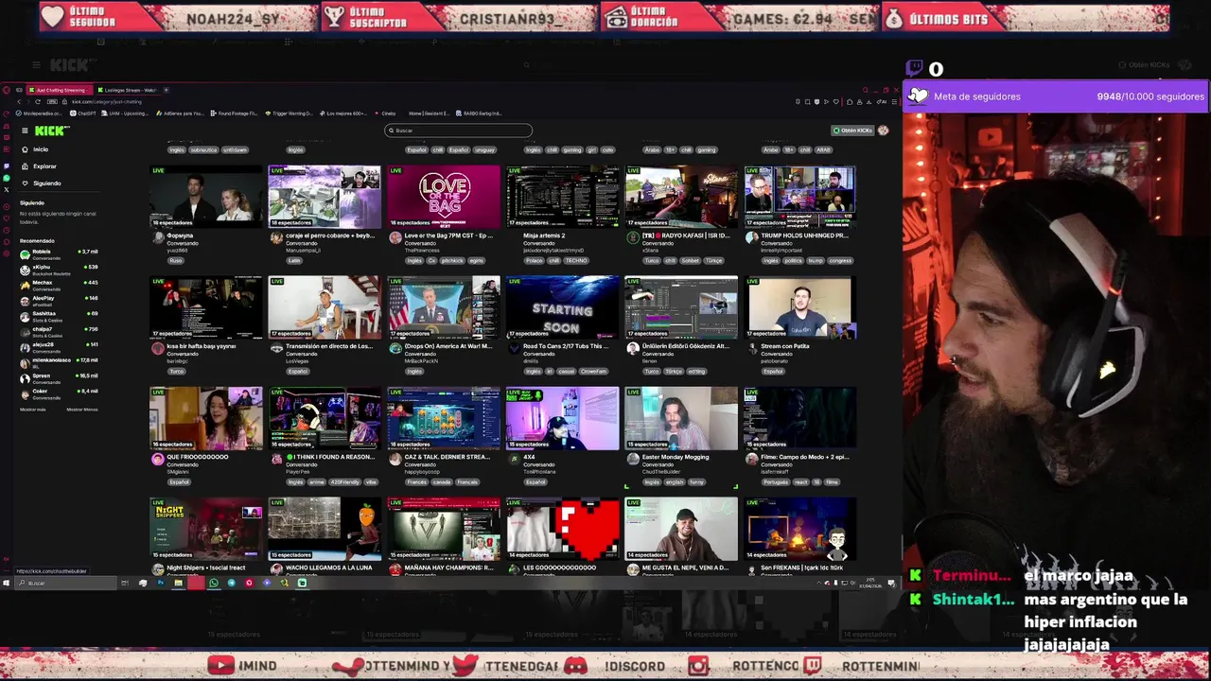This screenshot has width=1211, height=681.
Task: Open WhatsApp from the Windows taskbar
Action: [214, 583]
